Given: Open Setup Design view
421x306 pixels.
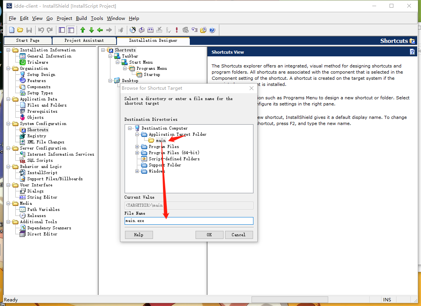Looking at the screenshot, I should 41,75.
